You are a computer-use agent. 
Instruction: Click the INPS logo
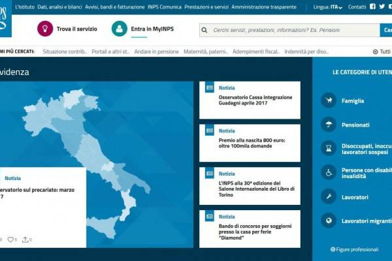(x=5, y=18)
